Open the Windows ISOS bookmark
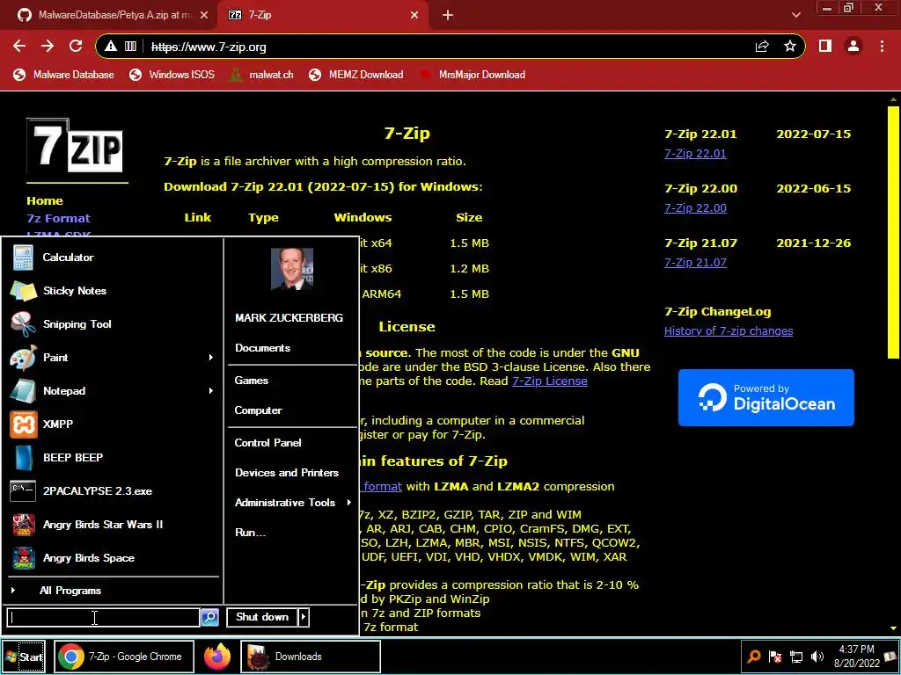901x675 pixels. (x=172, y=75)
